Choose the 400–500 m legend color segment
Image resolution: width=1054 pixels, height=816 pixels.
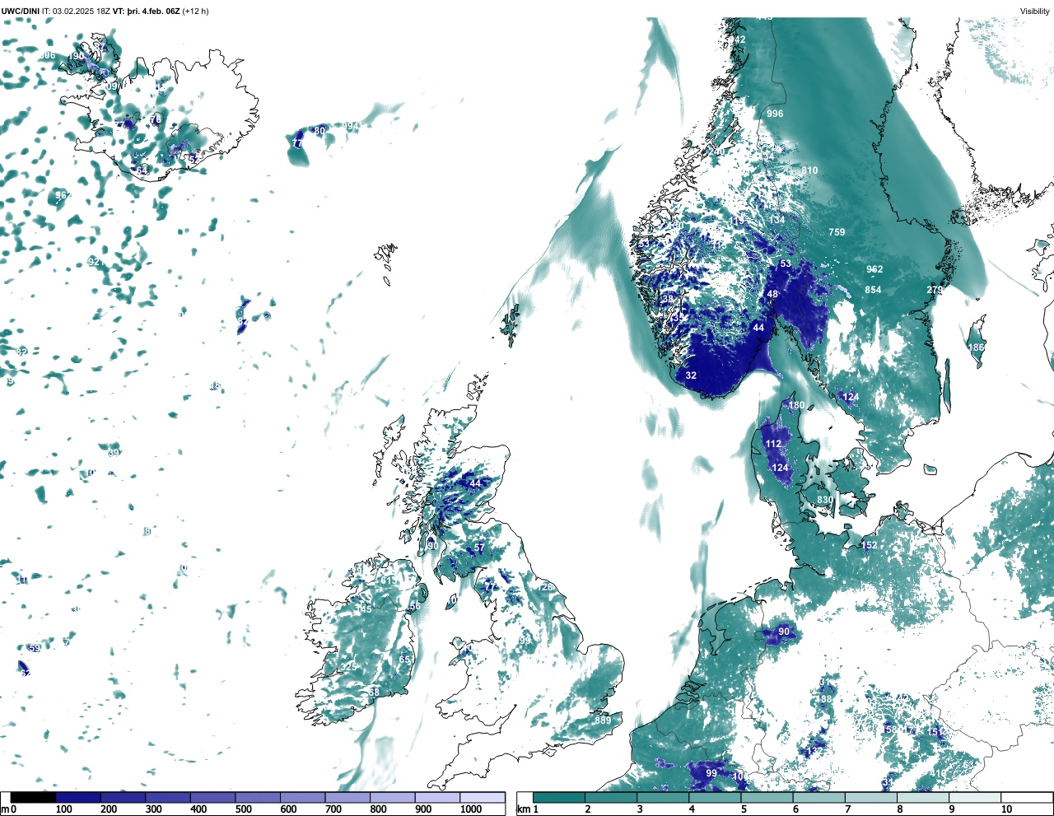tap(213, 797)
